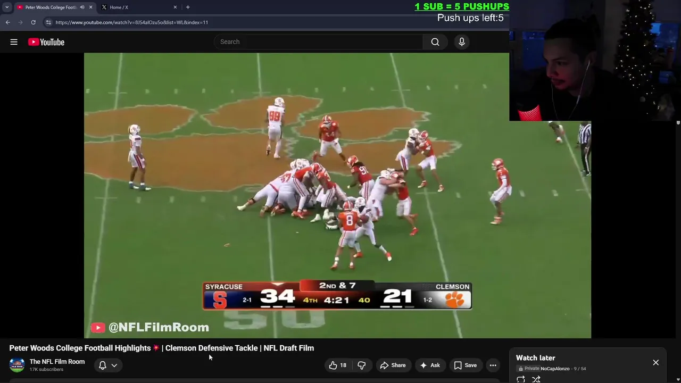681x383 pixels.
Task: Close the Watch later playlist panel
Action: pyautogui.click(x=655, y=363)
